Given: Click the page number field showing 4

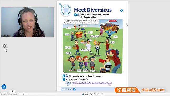Looking at the screenshot, I should coord(23,94).
